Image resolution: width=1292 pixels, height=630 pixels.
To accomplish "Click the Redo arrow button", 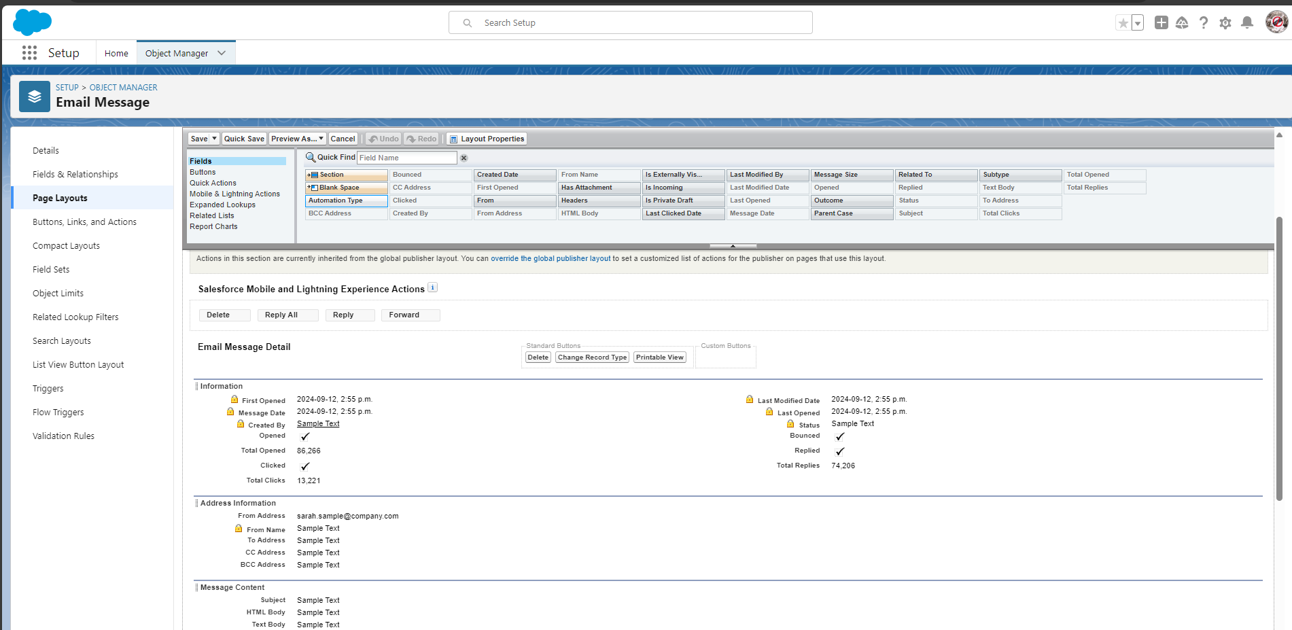I will click(421, 139).
